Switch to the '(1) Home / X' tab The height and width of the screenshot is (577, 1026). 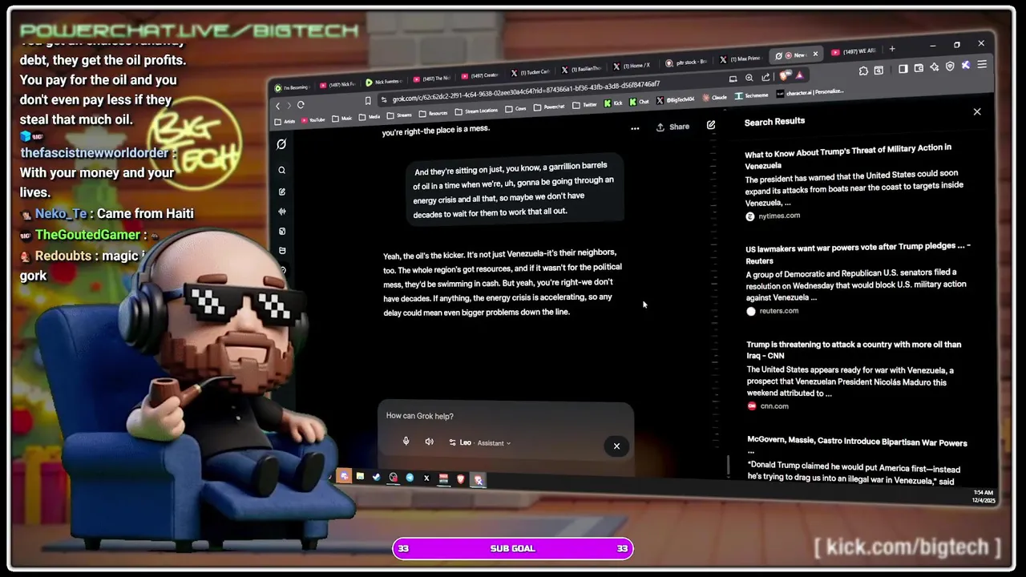click(x=632, y=65)
